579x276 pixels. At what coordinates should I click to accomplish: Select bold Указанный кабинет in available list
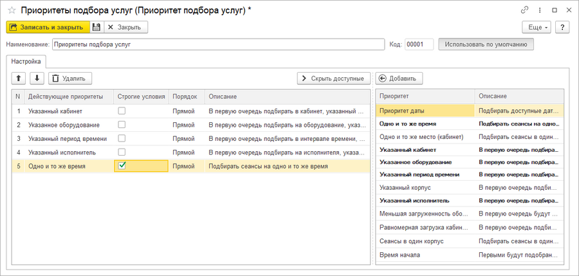(470, 150)
